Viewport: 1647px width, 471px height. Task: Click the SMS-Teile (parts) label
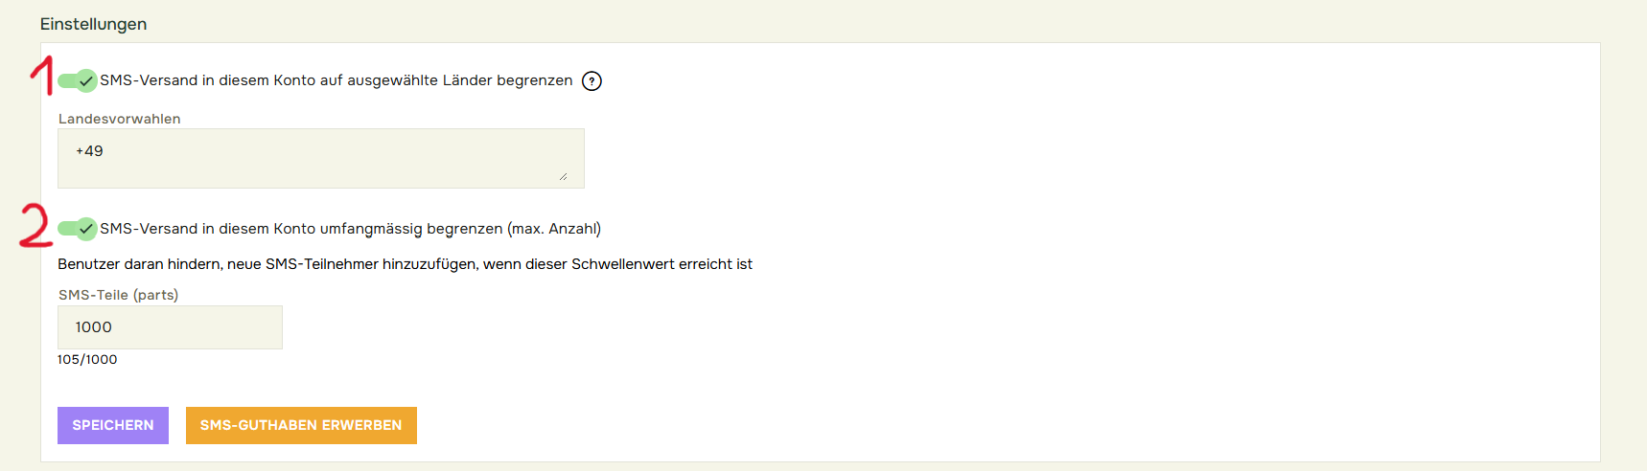118,295
